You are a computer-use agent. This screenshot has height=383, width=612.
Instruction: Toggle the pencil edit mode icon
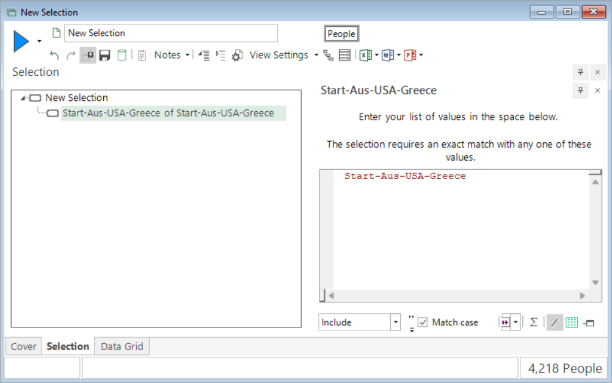tap(555, 323)
